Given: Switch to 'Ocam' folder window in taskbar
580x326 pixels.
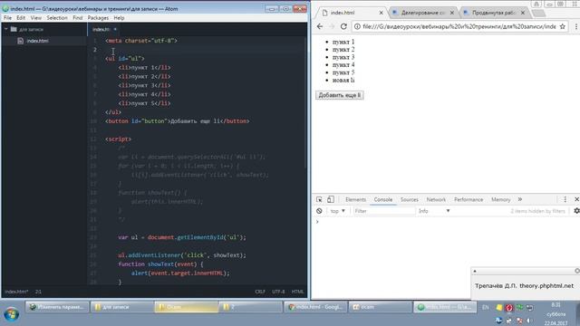Looking at the screenshot, I should (x=186, y=307).
